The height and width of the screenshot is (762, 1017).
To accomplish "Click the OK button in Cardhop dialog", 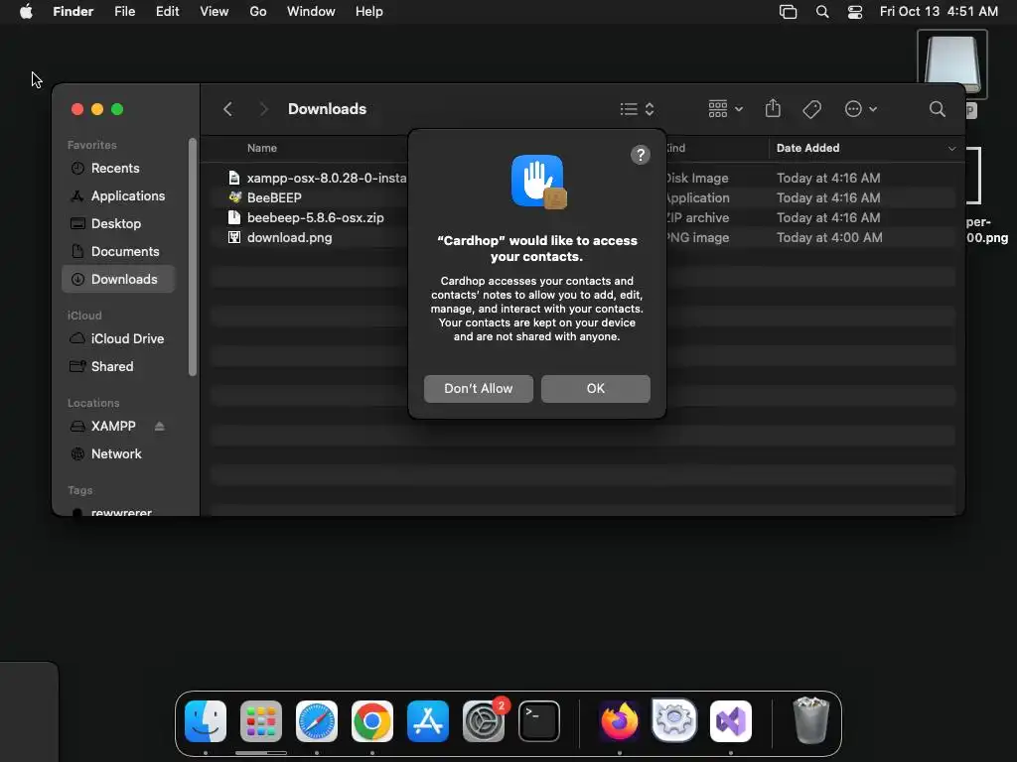I will 596,389.
